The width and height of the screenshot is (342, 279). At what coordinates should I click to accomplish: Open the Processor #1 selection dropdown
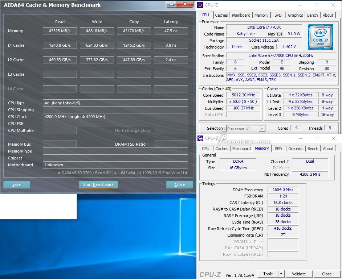[x=246, y=129]
